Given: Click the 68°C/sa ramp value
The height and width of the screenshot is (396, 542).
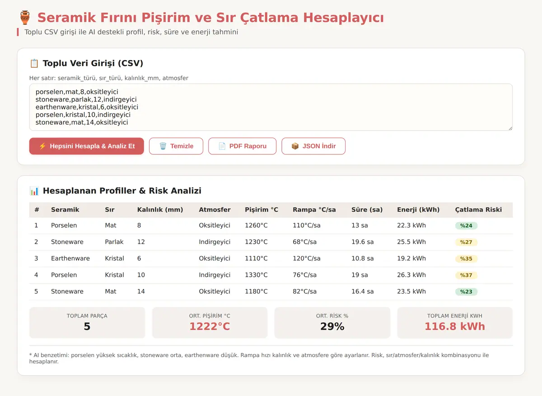Looking at the screenshot, I should point(304,242).
